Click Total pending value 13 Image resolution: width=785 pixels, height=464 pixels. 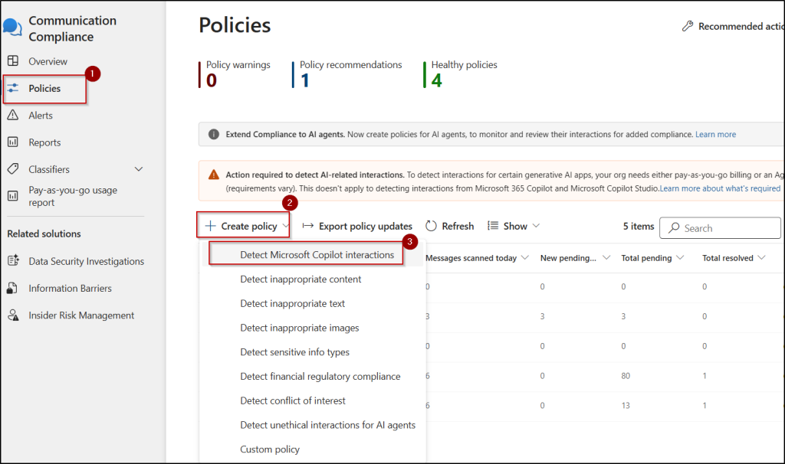(626, 406)
